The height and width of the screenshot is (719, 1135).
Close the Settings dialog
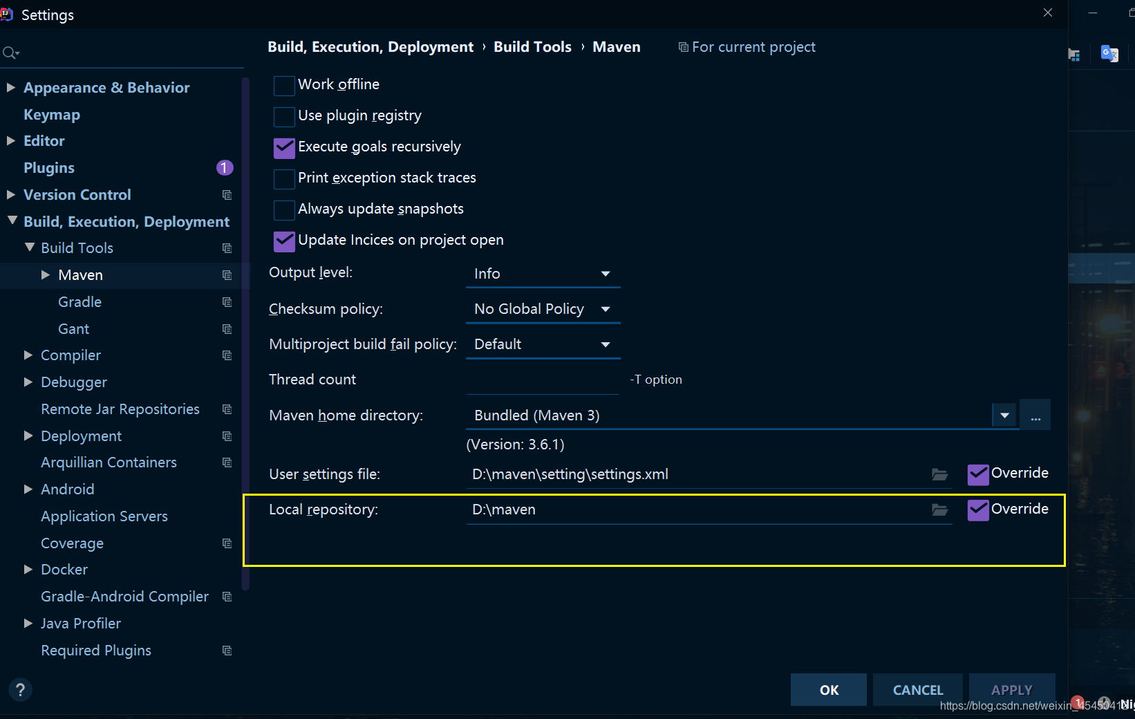1048,12
